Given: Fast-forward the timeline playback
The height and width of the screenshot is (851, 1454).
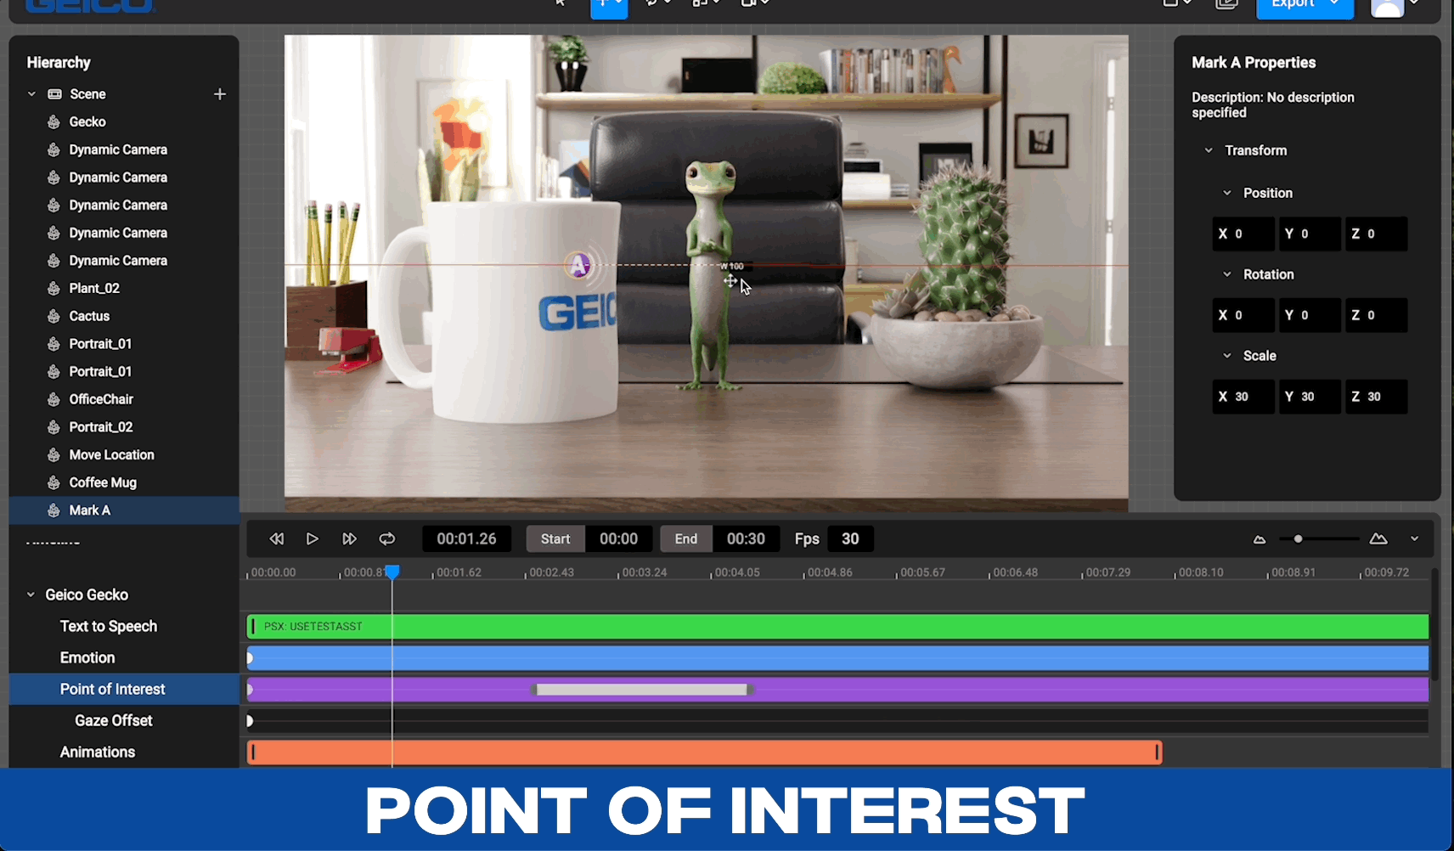Looking at the screenshot, I should 349,539.
